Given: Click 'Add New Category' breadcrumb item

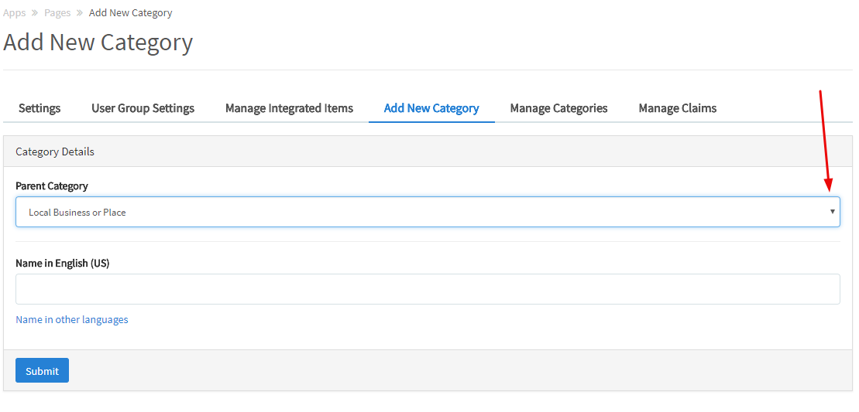Looking at the screenshot, I should (x=130, y=13).
